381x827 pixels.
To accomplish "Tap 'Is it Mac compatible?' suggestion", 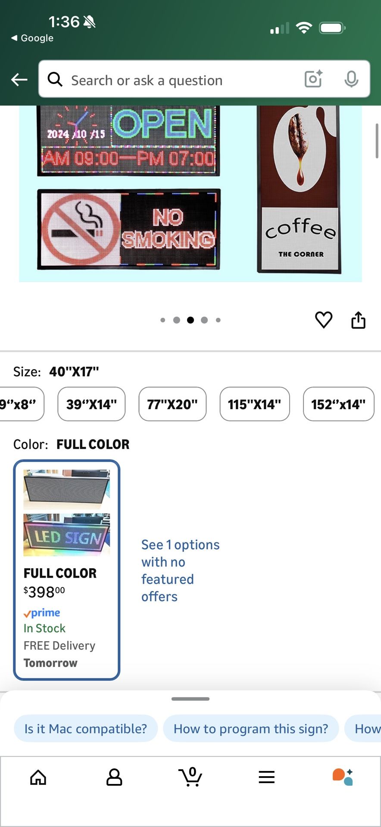I will coord(86,729).
